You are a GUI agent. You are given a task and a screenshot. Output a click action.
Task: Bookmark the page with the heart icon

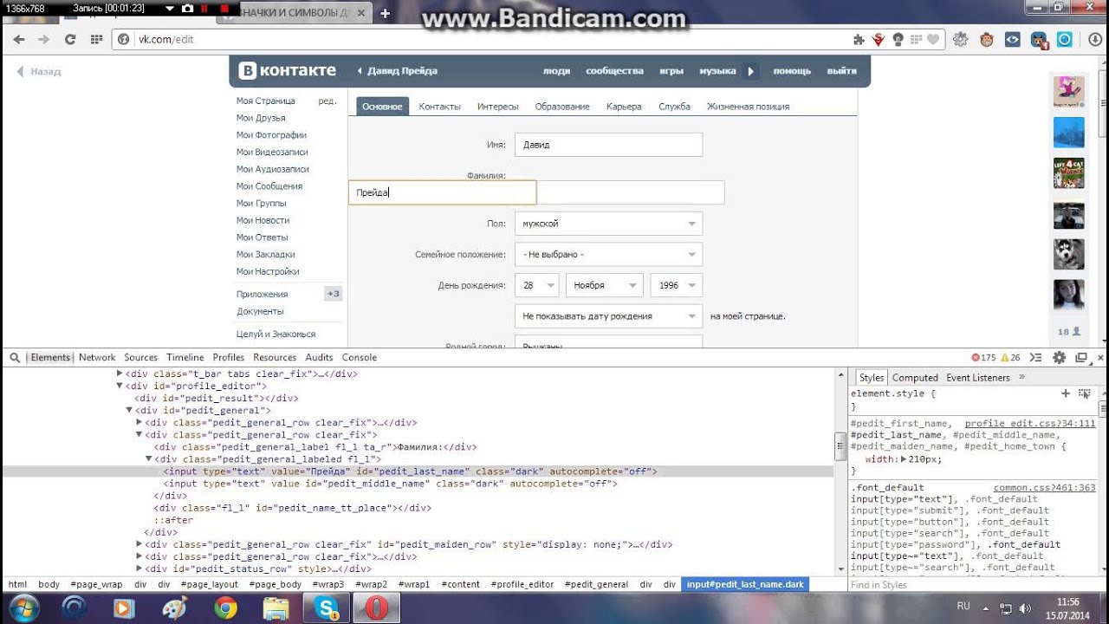(x=933, y=39)
